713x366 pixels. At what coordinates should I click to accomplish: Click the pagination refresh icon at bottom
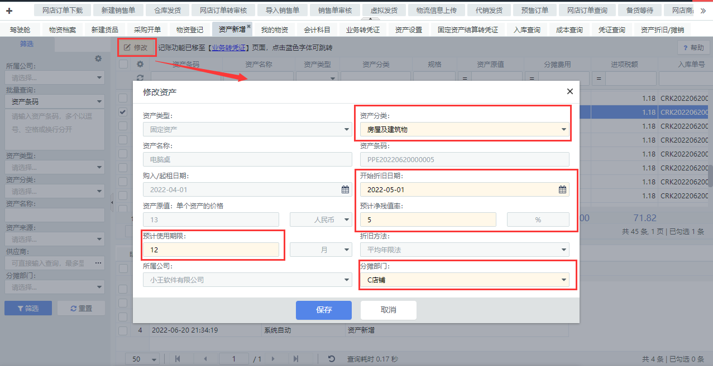(x=331, y=359)
